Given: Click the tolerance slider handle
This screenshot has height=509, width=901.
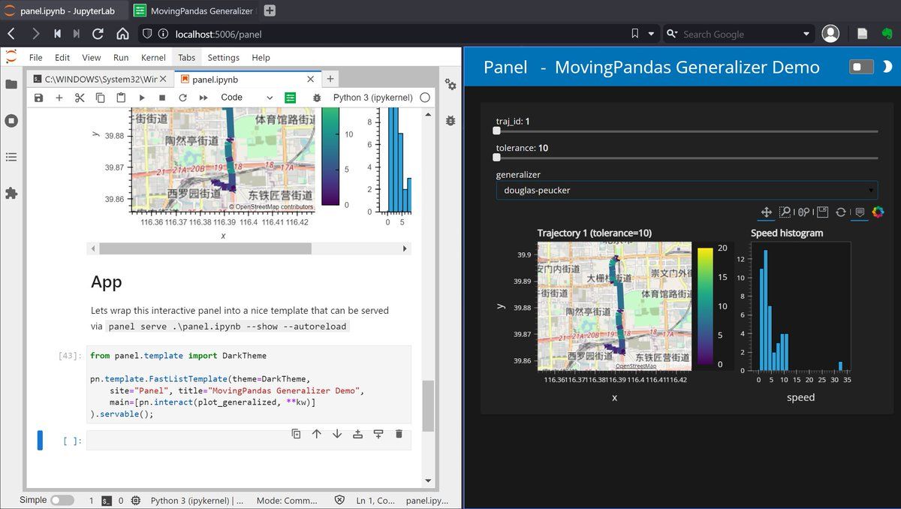Looking at the screenshot, I should coord(496,158).
